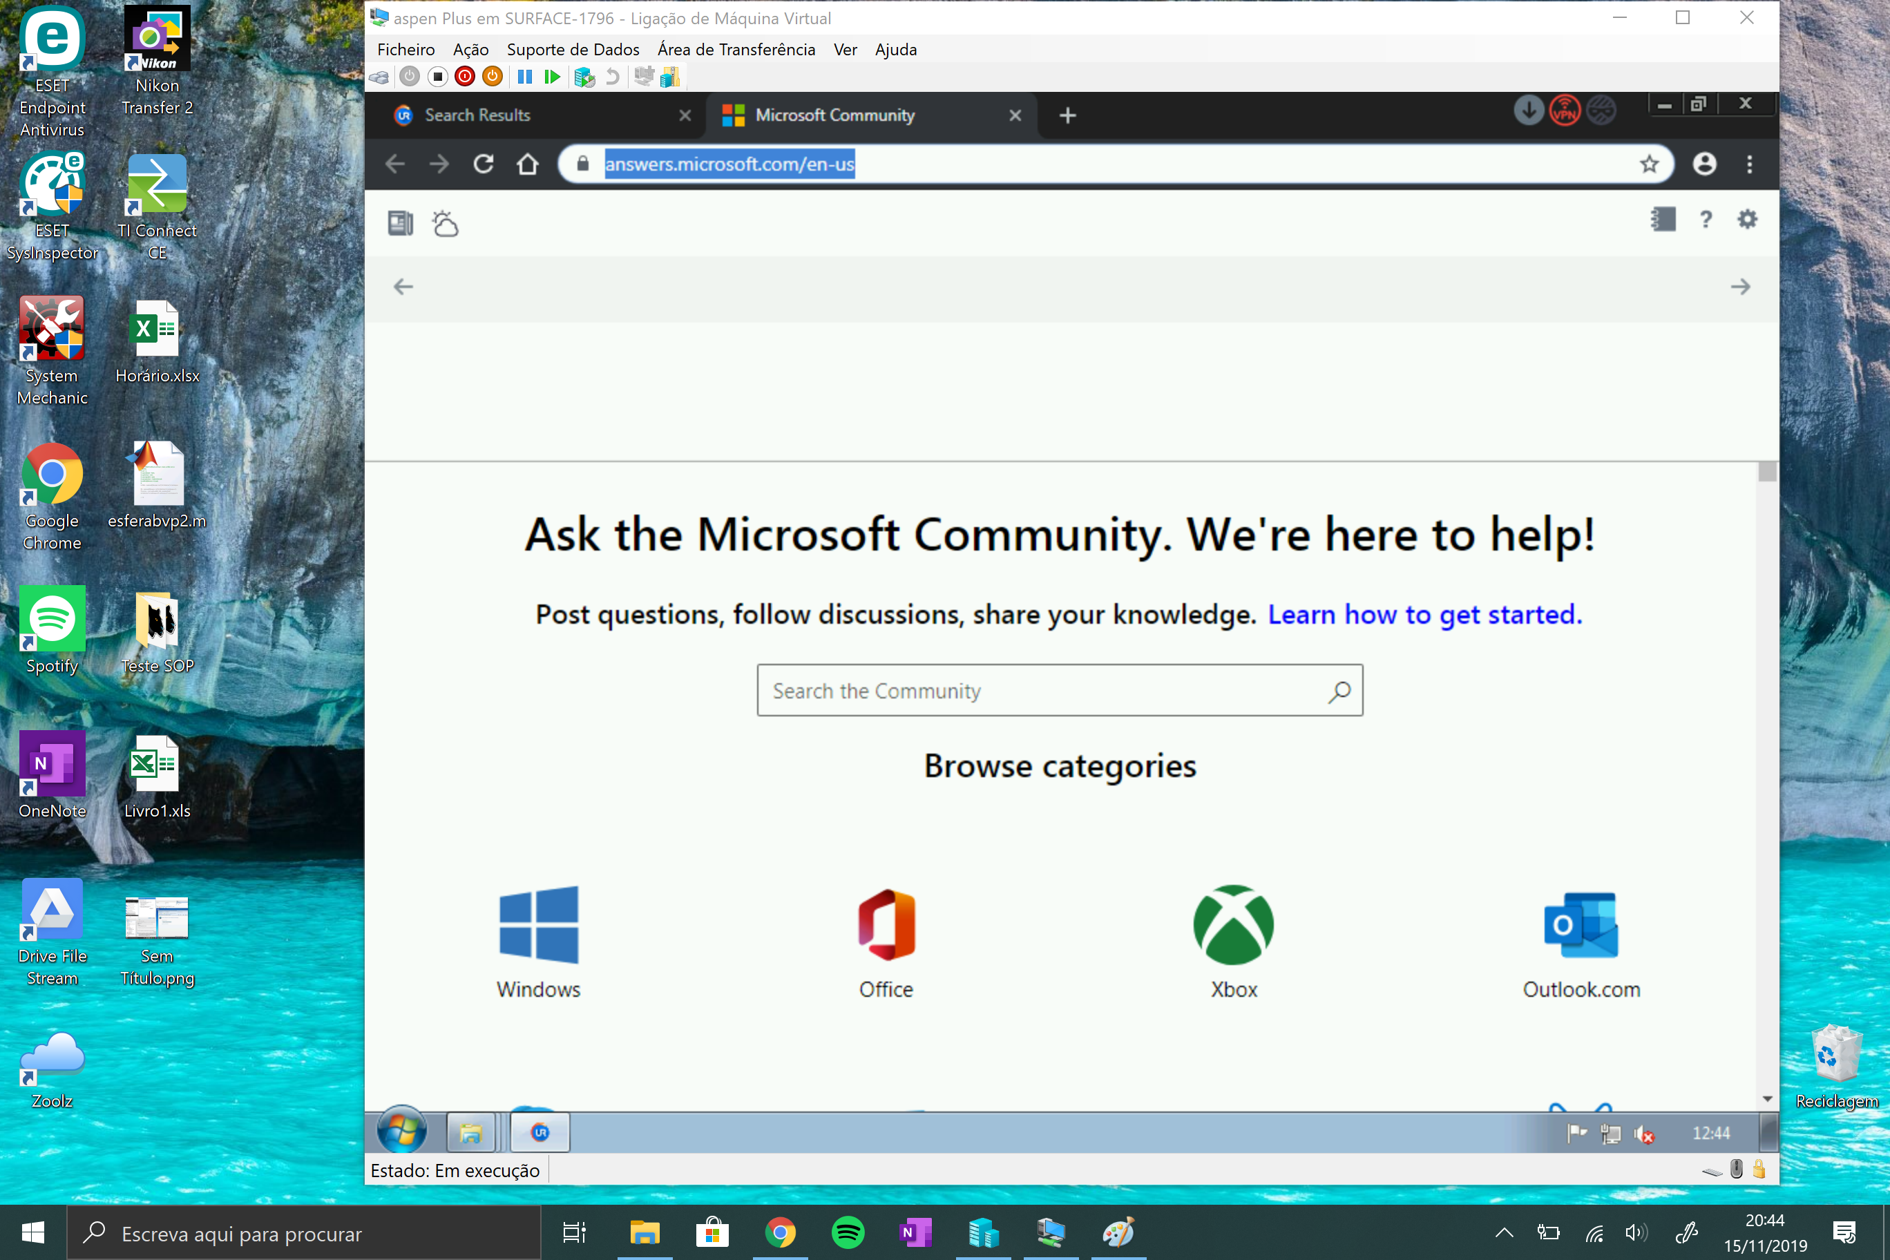Open browser settings gear icon
Image resolution: width=1890 pixels, height=1260 pixels.
[x=1747, y=220]
